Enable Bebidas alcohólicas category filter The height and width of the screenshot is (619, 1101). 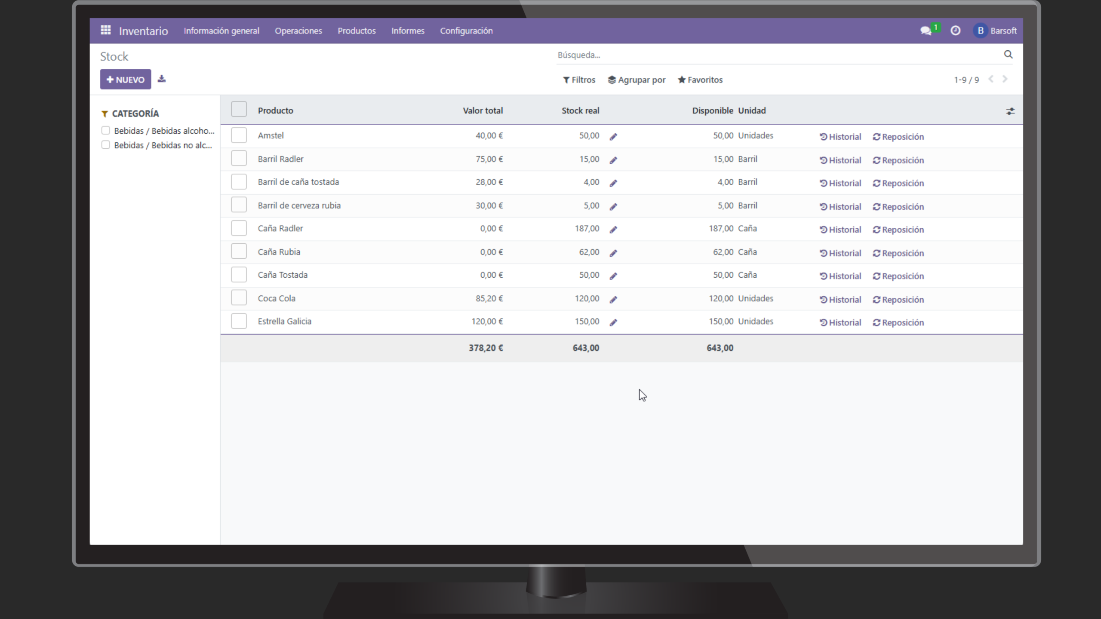coord(106,130)
